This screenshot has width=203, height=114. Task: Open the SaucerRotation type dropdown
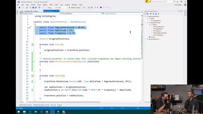tap(81, 14)
